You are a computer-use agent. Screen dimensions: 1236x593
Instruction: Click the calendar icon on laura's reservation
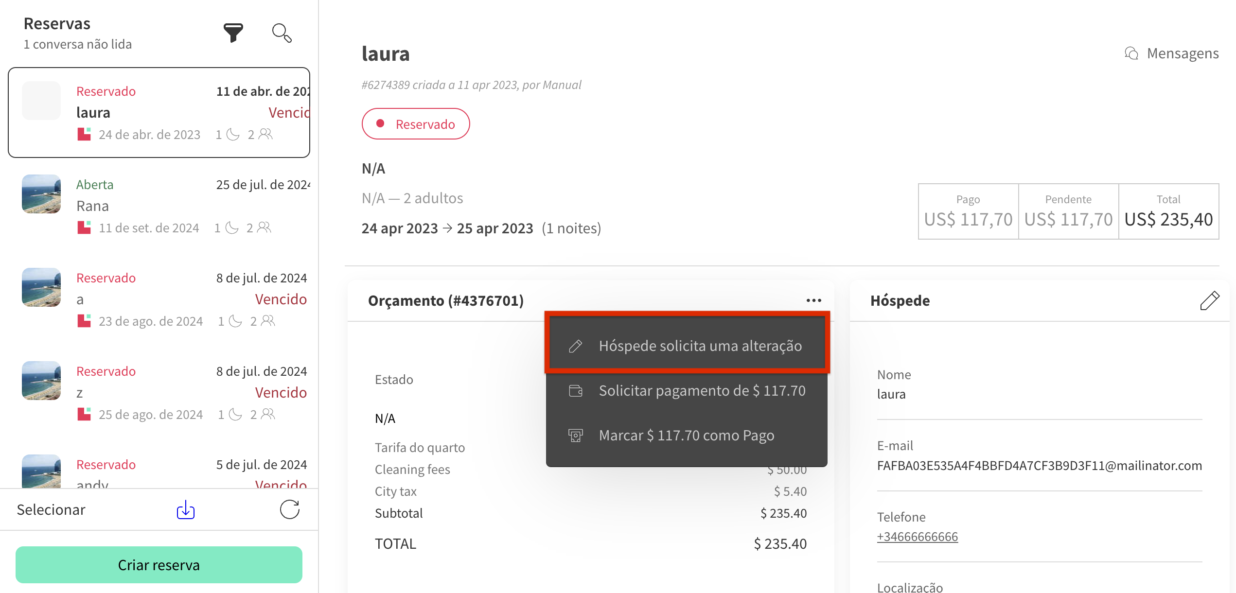84,134
